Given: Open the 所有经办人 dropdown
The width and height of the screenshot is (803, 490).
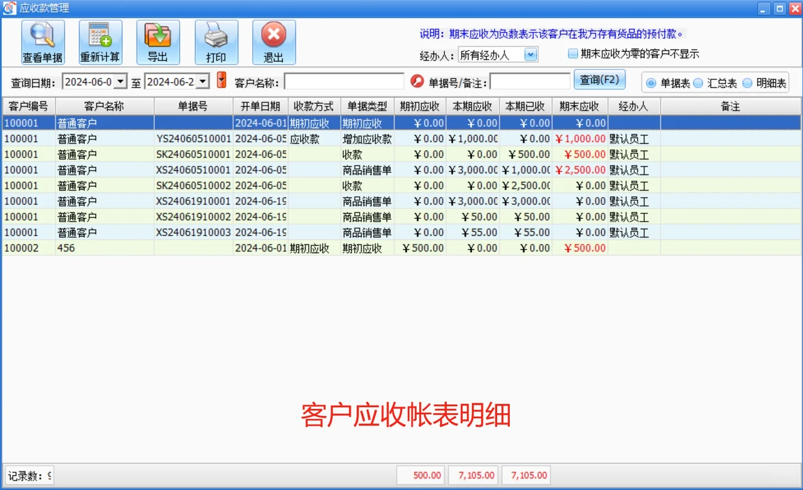Looking at the screenshot, I should tap(531, 54).
